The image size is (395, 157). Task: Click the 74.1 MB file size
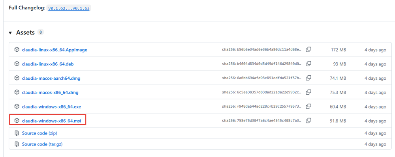click(x=338, y=78)
